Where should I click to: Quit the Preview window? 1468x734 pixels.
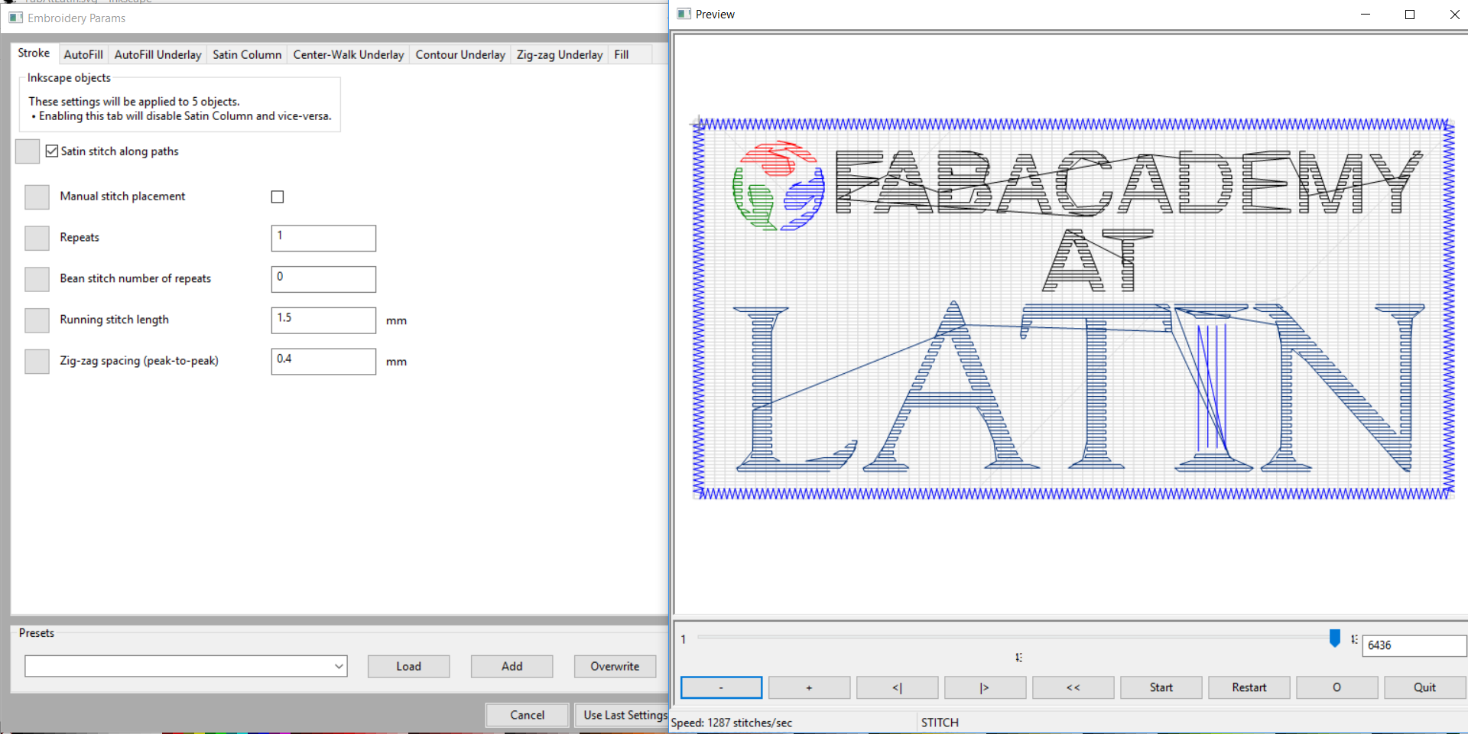(x=1424, y=687)
